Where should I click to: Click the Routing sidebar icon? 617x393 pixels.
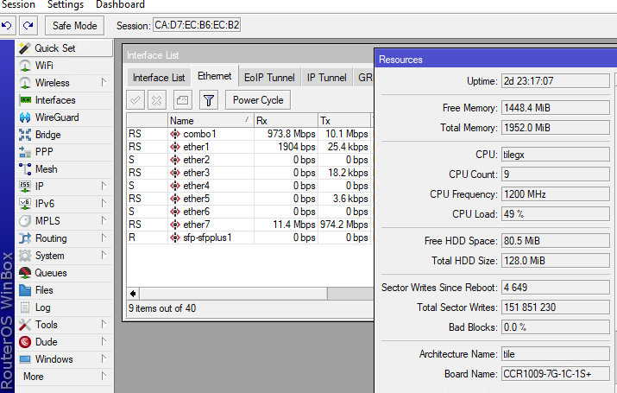coord(25,238)
